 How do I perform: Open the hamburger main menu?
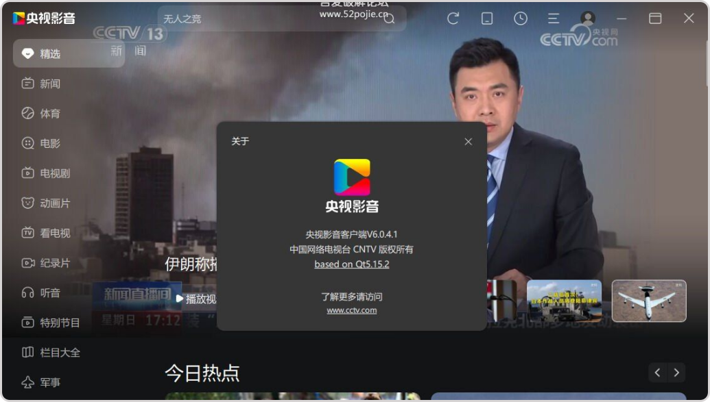554,18
